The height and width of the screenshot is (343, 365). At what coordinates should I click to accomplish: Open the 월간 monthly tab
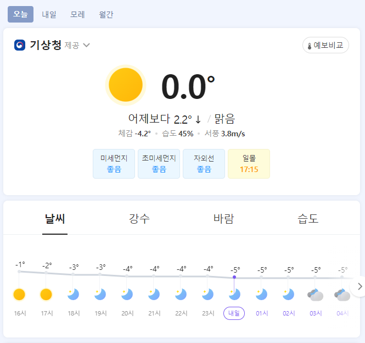coord(106,15)
